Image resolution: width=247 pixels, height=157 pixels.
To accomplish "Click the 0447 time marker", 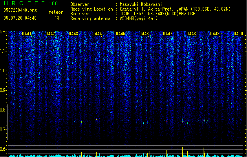I will point(168,34).
